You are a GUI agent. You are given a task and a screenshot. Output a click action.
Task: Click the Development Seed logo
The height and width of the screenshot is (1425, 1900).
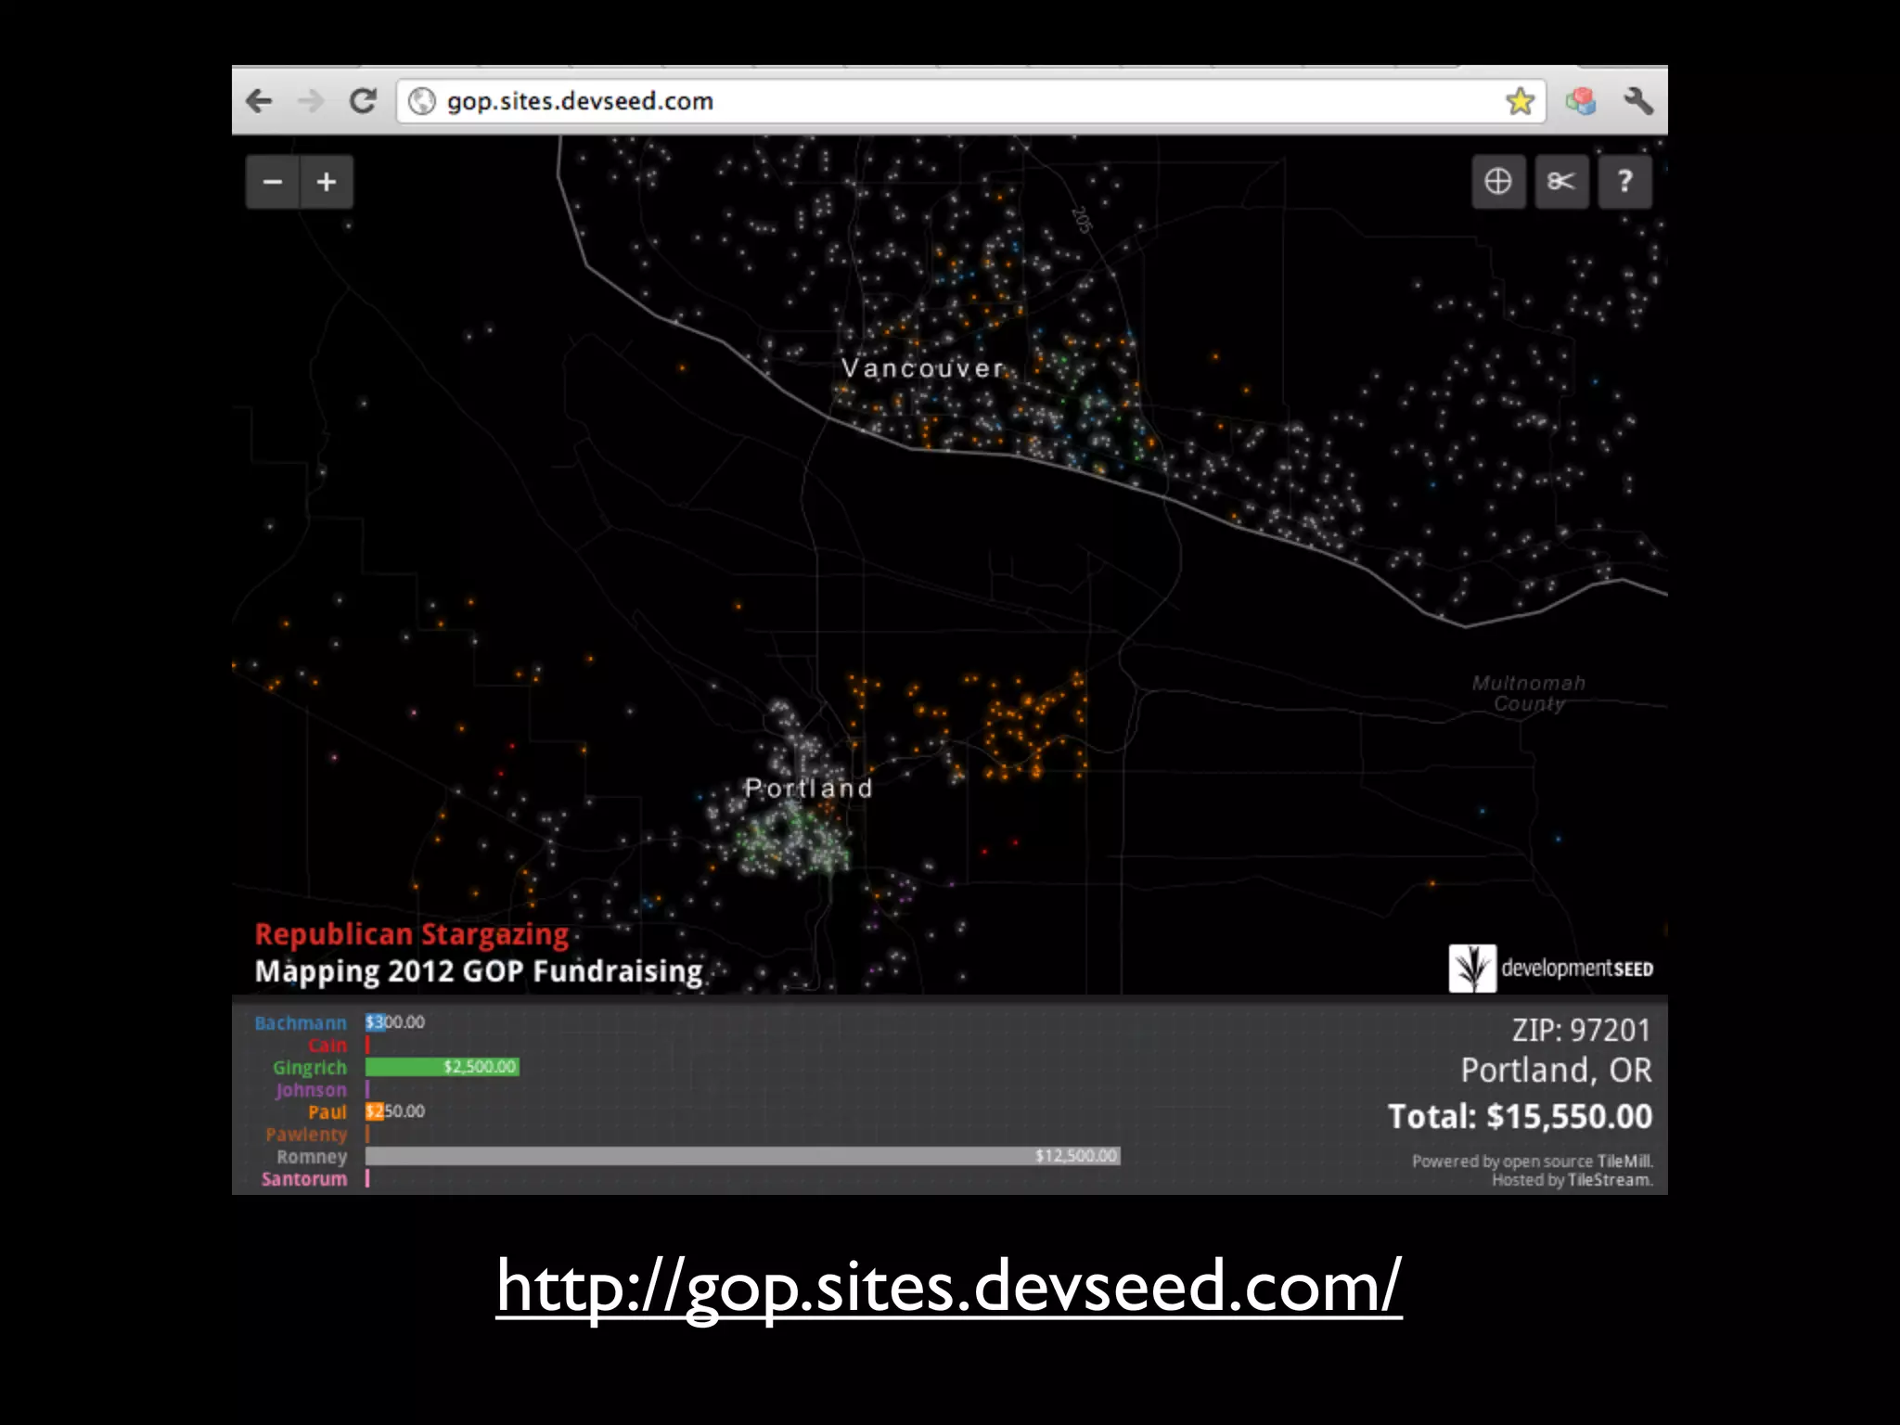(1551, 969)
